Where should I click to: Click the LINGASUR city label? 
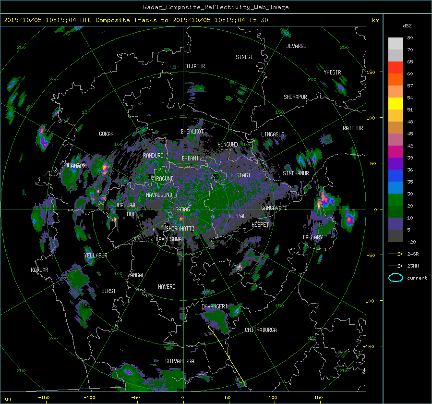273,135
